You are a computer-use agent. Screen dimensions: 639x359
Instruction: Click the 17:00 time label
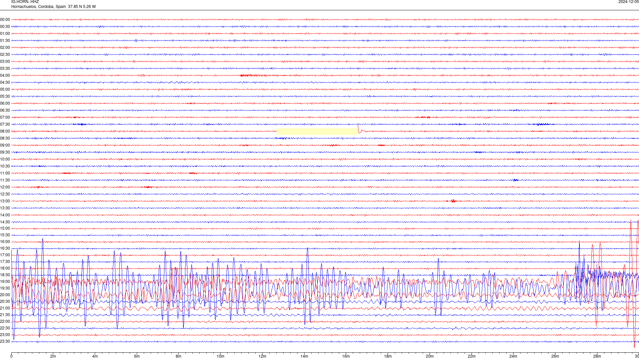coord(5,255)
